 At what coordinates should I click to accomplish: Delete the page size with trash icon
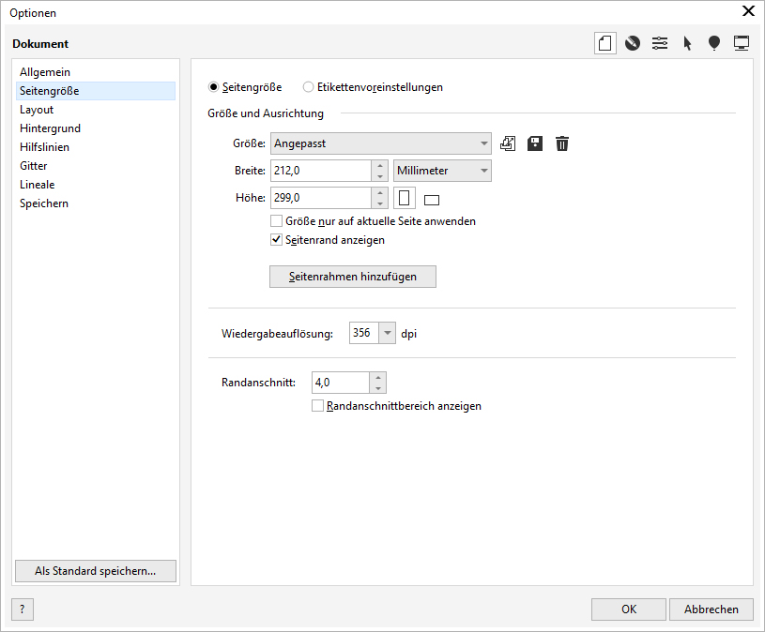562,143
